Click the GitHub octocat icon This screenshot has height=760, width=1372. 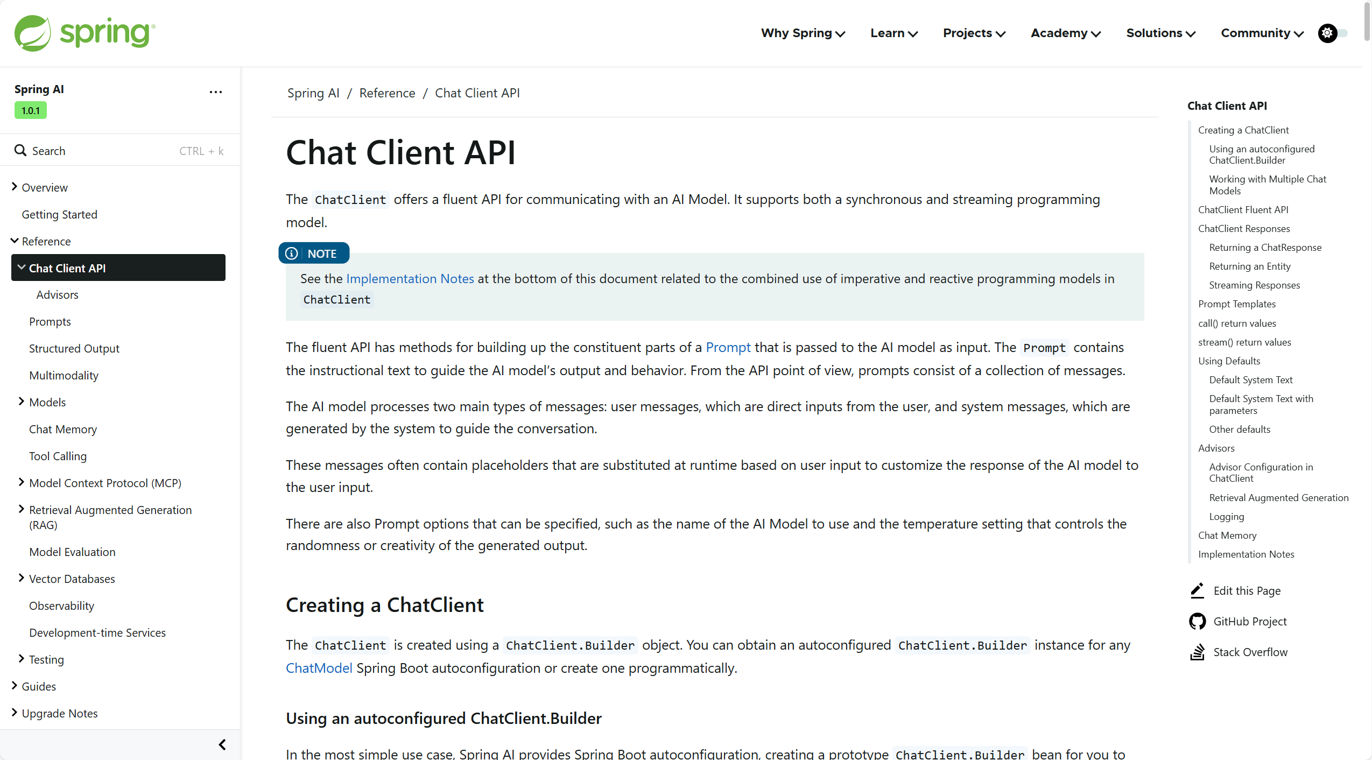[x=1197, y=621]
